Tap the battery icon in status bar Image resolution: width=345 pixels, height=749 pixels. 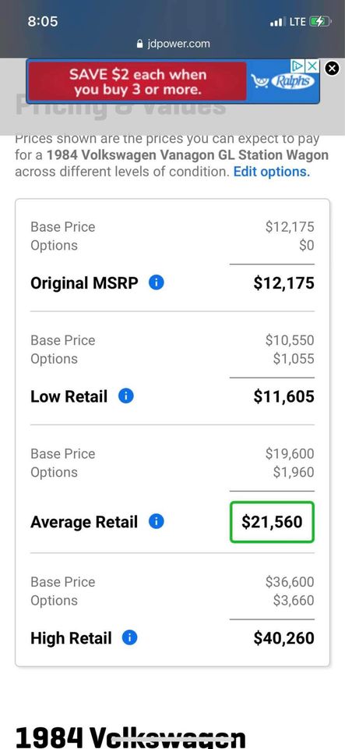point(320,22)
